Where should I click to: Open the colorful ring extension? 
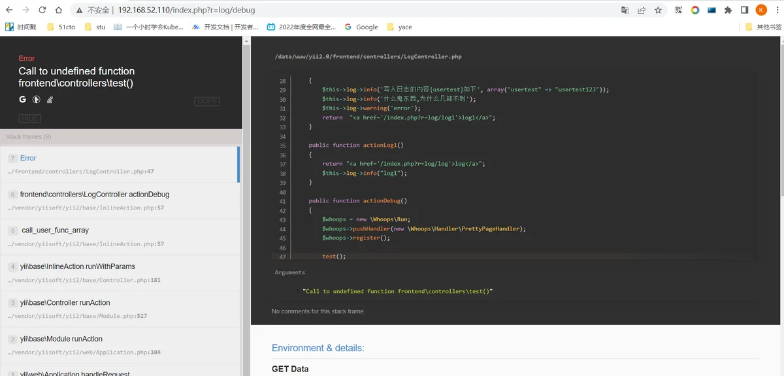click(695, 10)
